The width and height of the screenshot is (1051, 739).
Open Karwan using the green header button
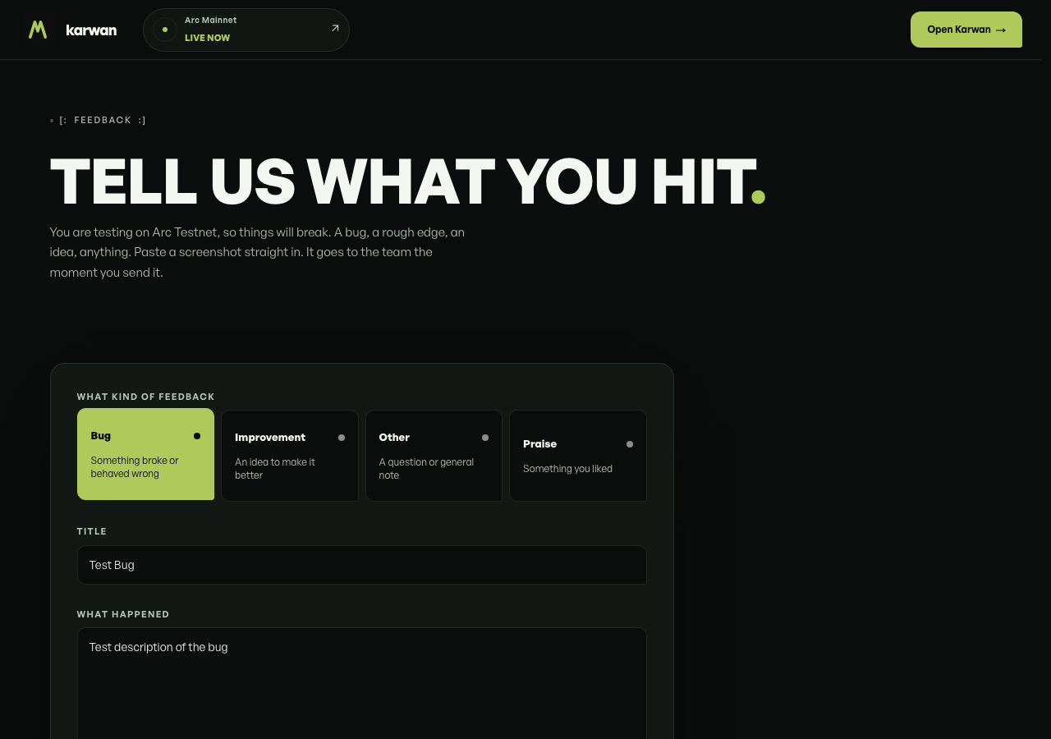coord(966,30)
